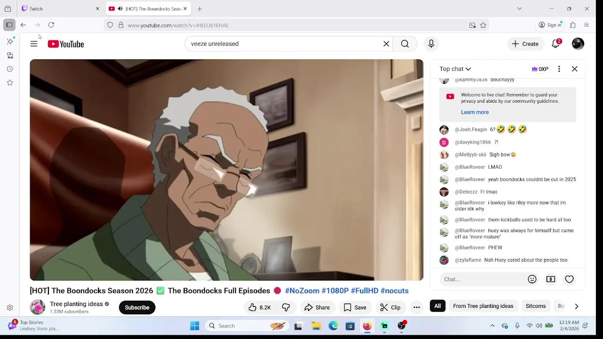Close the live chat panel
This screenshot has width=603, height=339.
point(575,69)
